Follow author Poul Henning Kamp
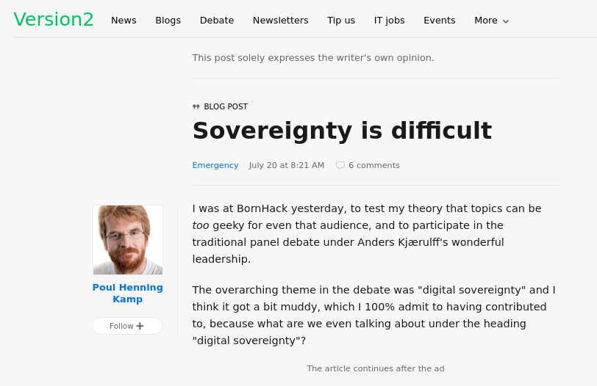 [126, 326]
